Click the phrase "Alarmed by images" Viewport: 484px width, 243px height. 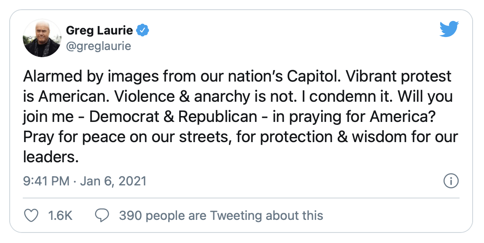click(78, 77)
